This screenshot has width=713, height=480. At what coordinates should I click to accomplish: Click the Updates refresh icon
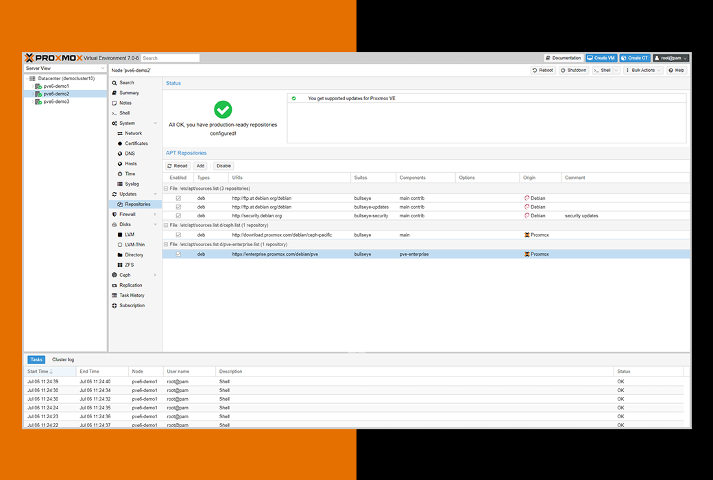coord(114,194)
